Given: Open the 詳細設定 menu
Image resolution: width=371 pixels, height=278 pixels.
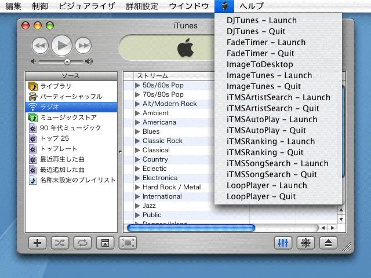Looking at the screenshot, I should tap(142, 6).
